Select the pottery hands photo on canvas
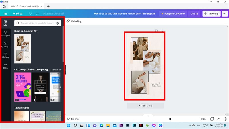Screen dimensions: 229x129 tap(152, 62)
